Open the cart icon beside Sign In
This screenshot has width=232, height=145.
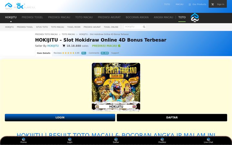(x=213, y=5)
